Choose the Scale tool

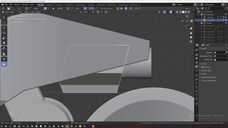click(4, 38)
